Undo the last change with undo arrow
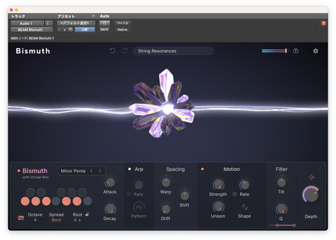336x240 pixels. click(x=113, y=51)
